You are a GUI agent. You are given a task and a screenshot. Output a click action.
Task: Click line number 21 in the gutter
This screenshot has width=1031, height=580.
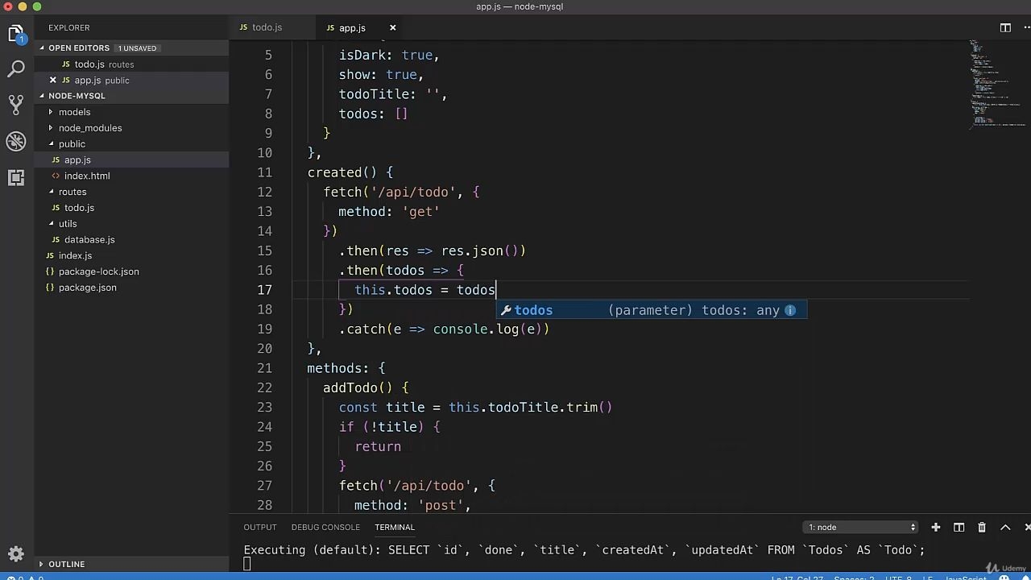pos(264,368)
